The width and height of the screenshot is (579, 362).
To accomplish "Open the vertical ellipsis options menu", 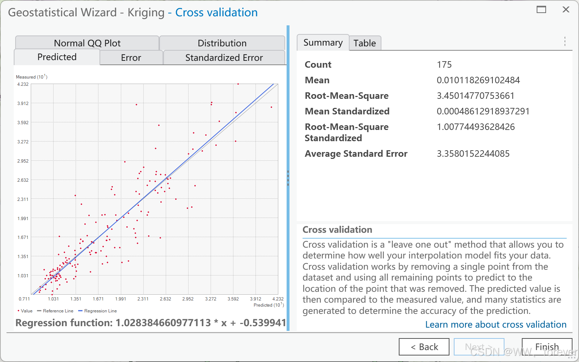I will (565, 41).
